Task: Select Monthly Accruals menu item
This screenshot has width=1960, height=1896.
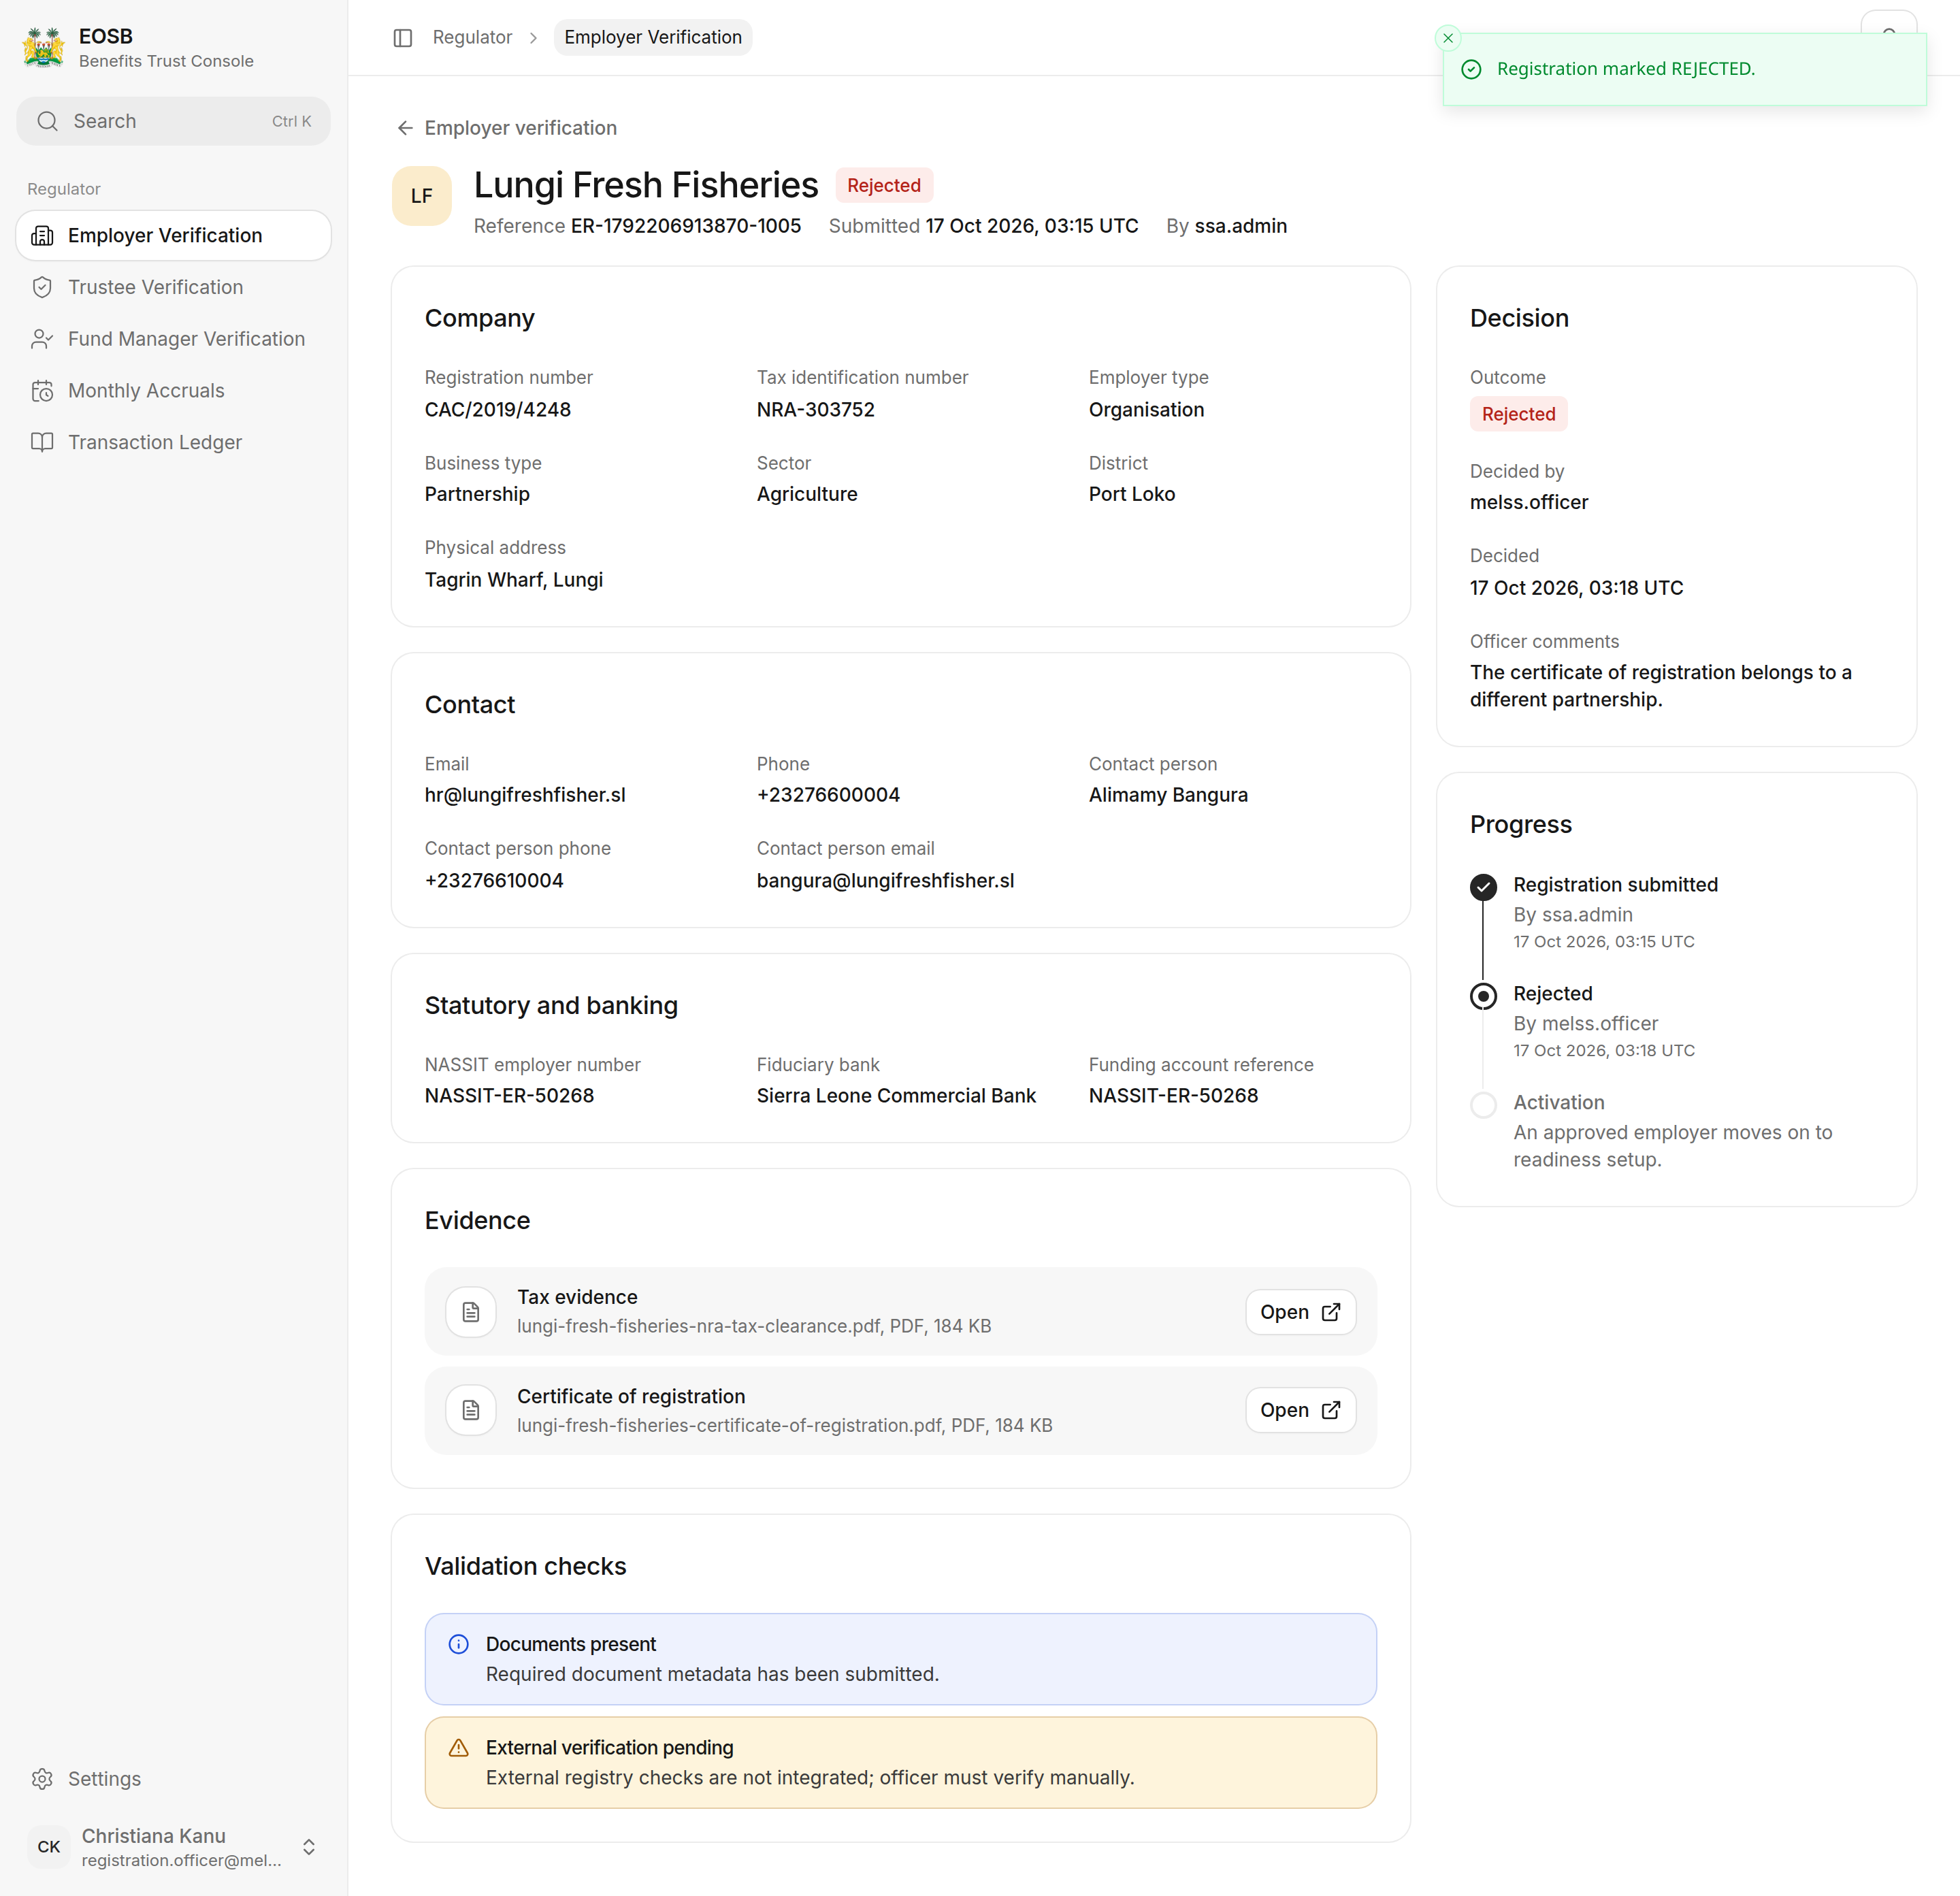Action: click(173, 391)
